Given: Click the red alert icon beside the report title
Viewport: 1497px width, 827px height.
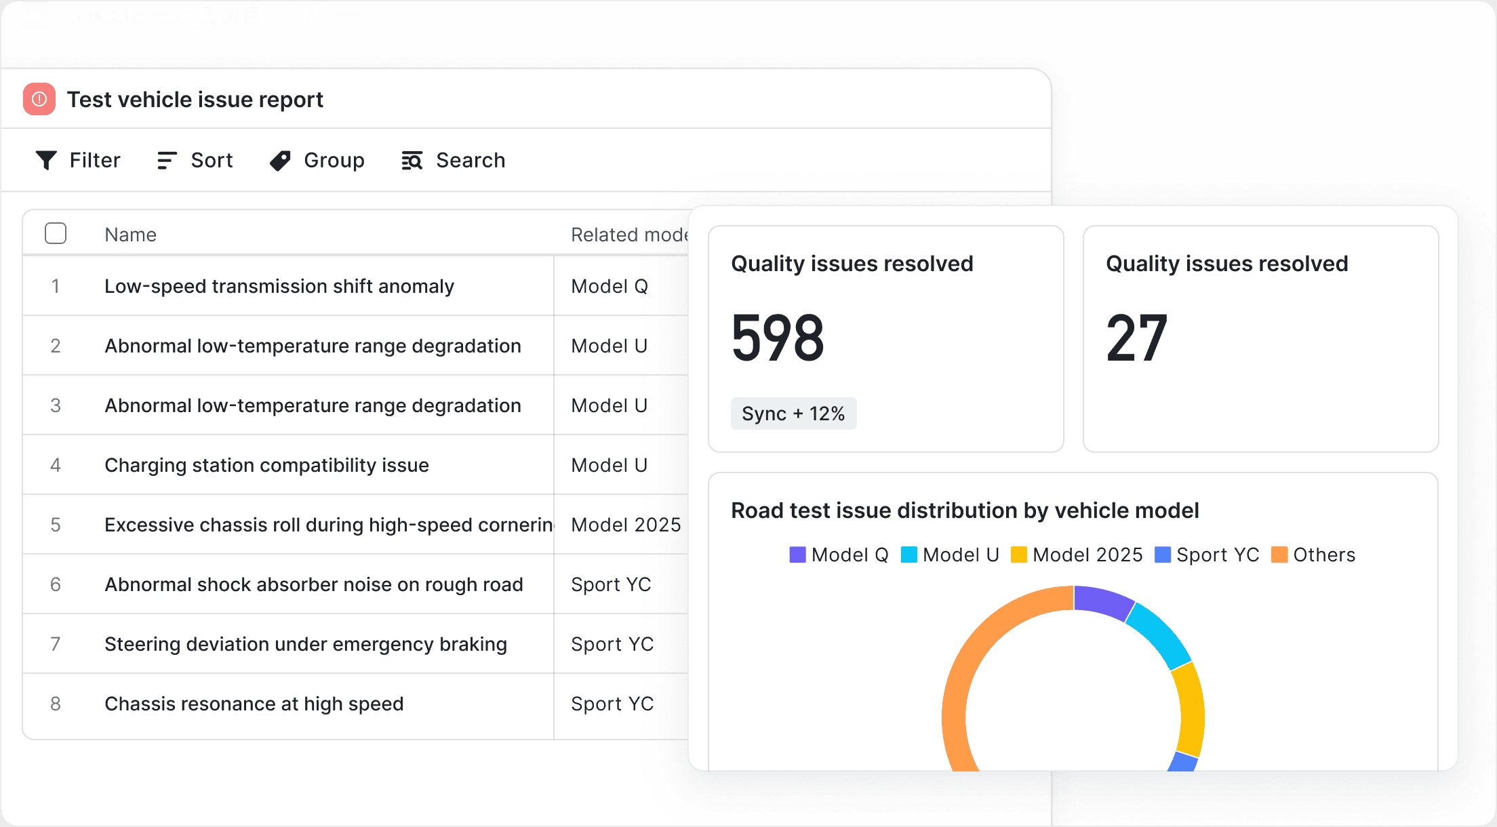Looking at the screenshot, I should point(39,99).
